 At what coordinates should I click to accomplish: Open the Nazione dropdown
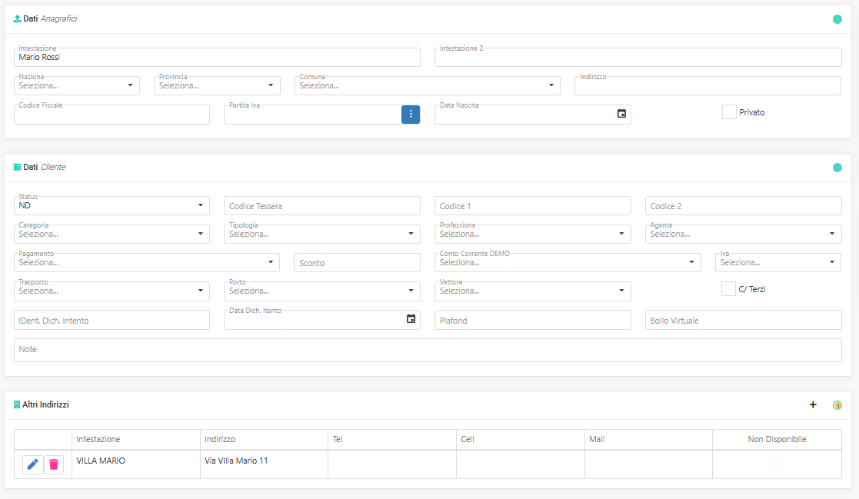[x=77, y=85]
